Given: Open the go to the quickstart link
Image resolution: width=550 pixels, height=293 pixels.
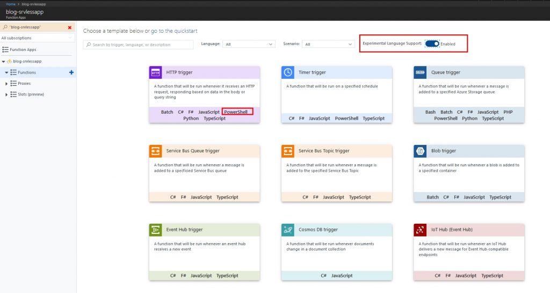Looking at the screenshot, I should click(174, 31).
